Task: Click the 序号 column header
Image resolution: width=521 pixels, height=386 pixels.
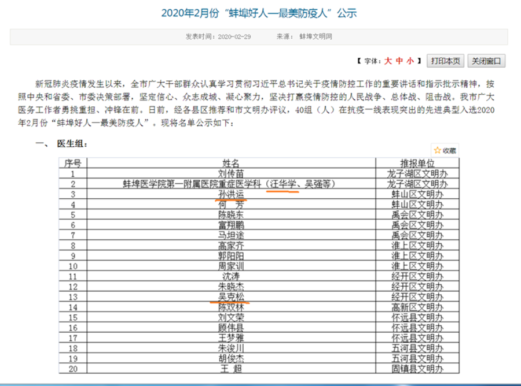Action: point(72,162)
